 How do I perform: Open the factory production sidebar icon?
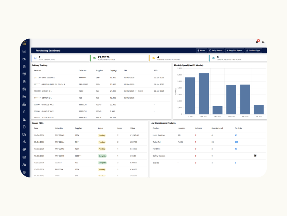click(24, 97)
